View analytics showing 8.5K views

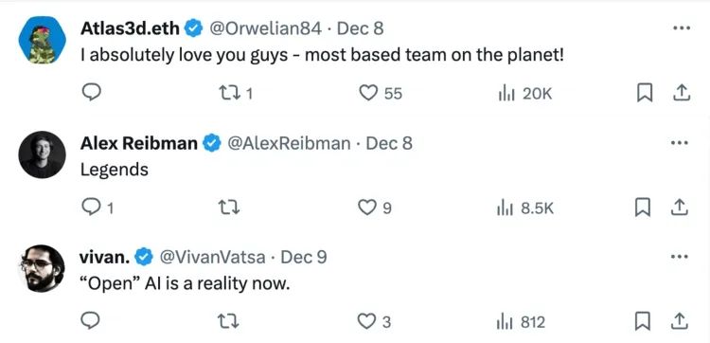[525, 208]
